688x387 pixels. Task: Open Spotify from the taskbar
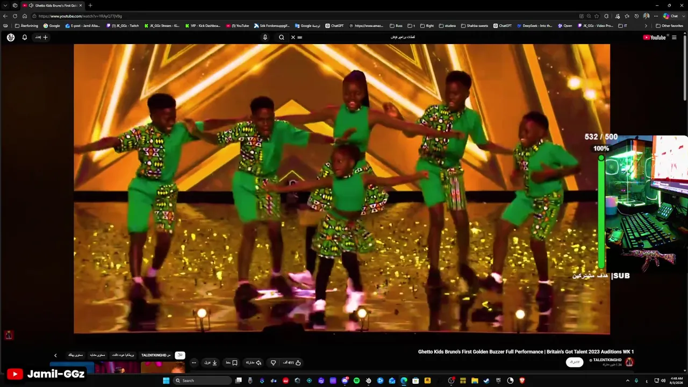[x=356, y=381]
